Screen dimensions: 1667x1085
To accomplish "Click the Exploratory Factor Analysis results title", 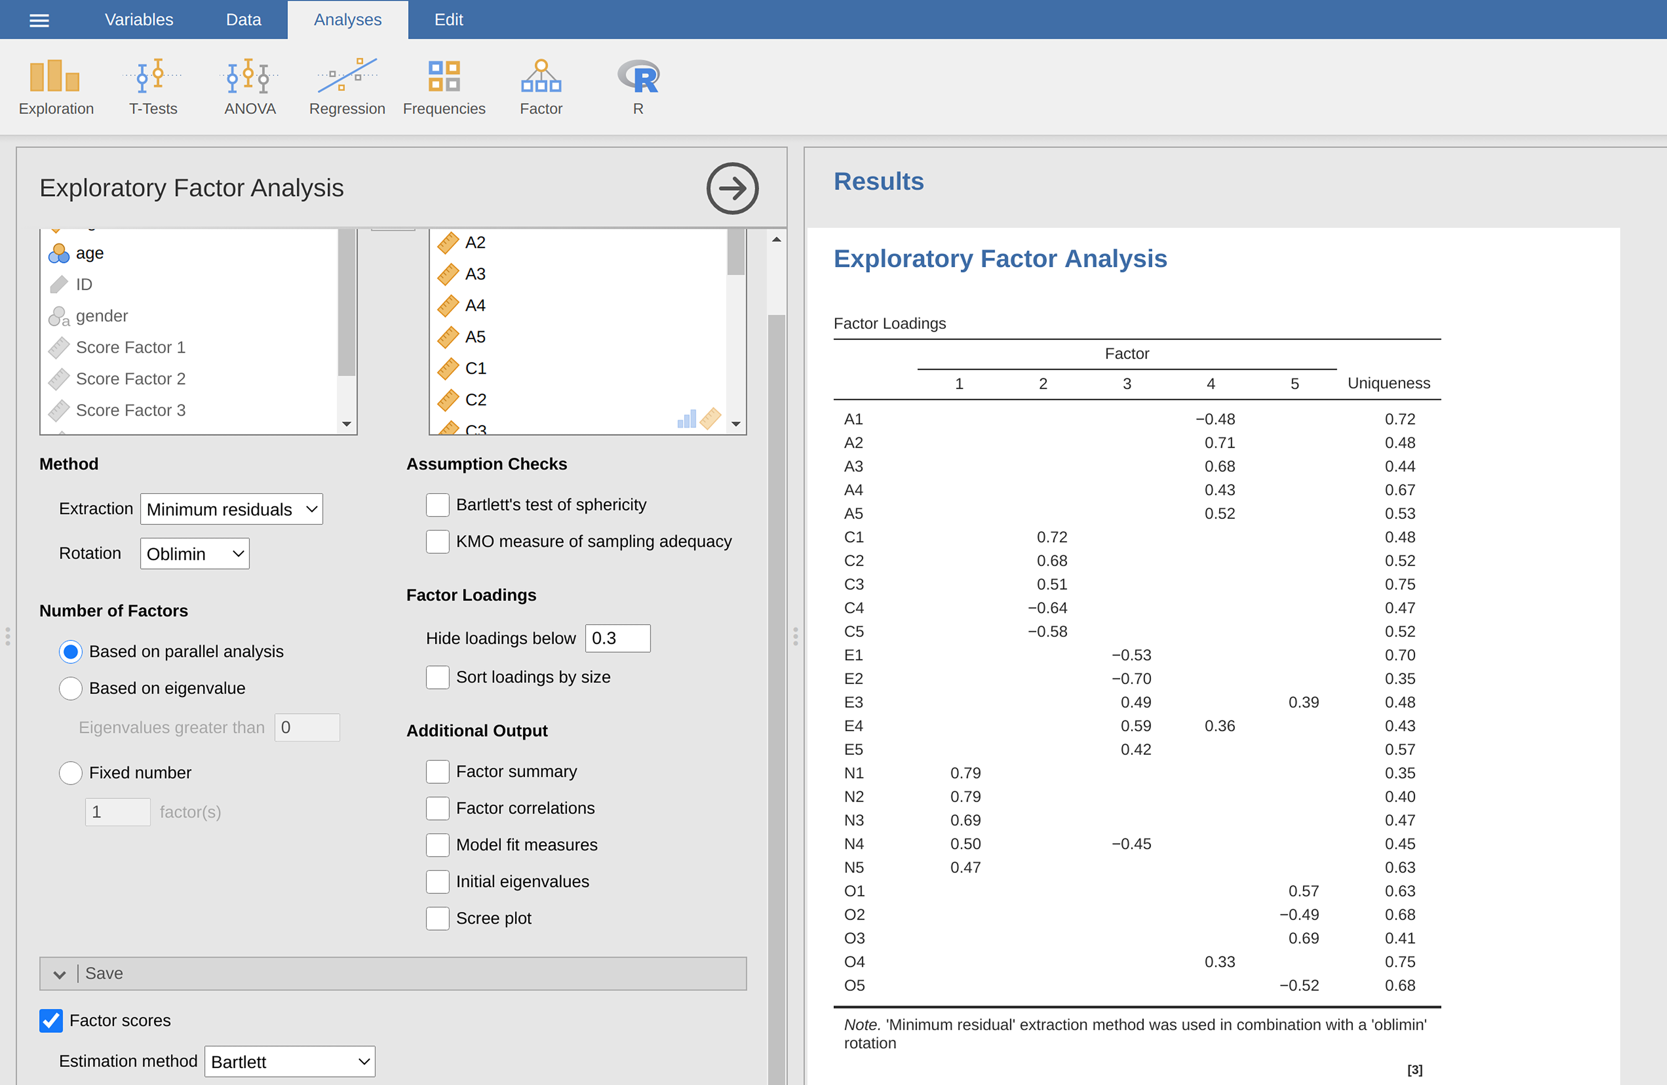I will (x=1000, y=258).
